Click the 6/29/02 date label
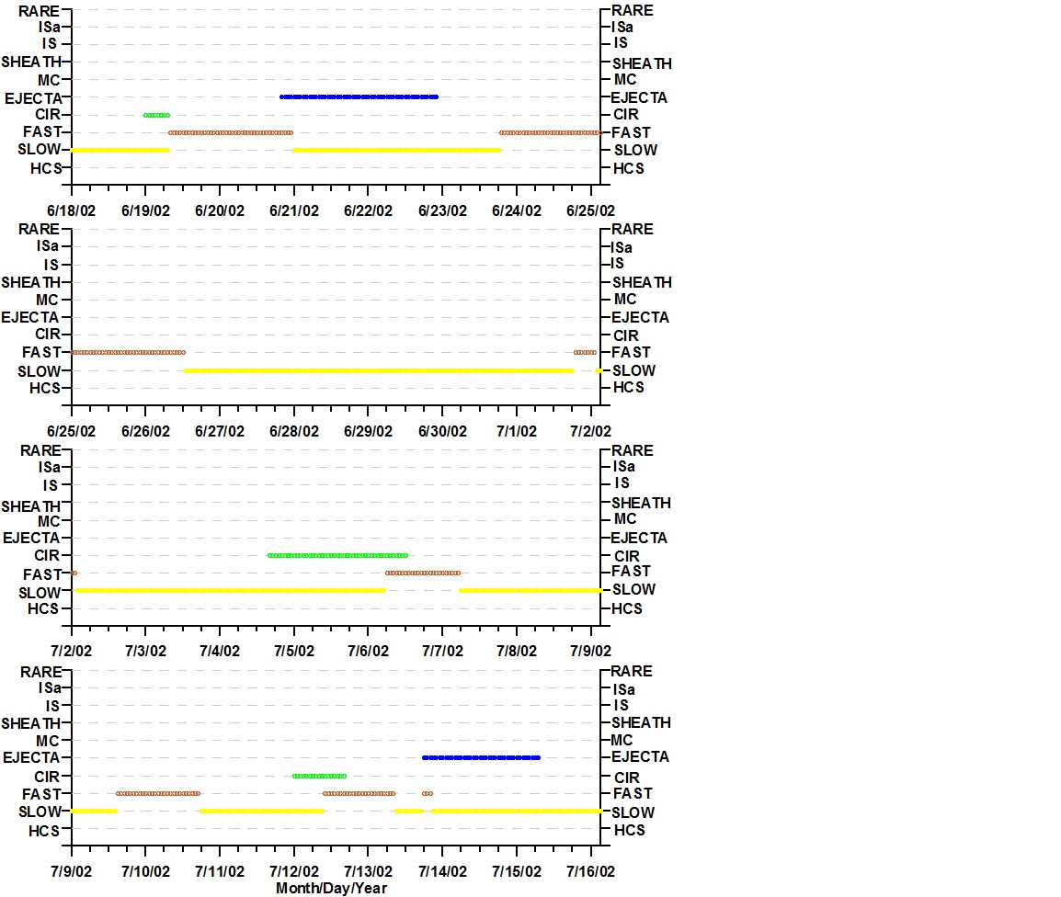The height and width of the screenshot is (897, 1061). pyautogui.click(x=368, y=431)
